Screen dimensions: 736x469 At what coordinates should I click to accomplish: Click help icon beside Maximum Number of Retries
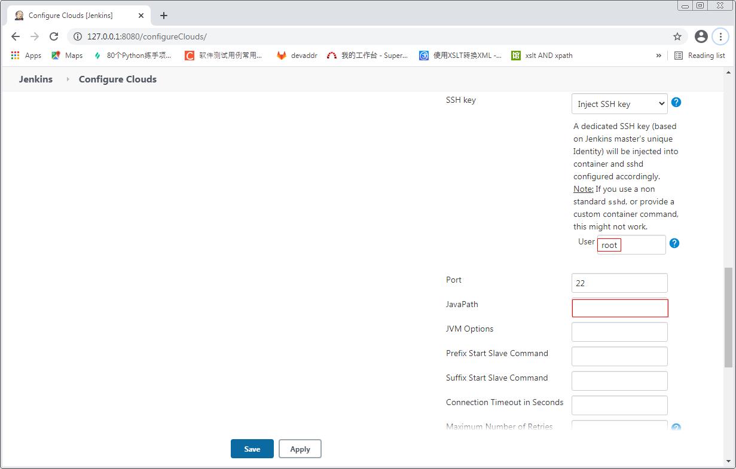coord(676,428)
